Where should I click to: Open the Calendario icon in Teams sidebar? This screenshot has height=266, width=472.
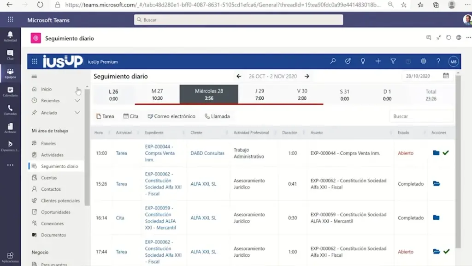(x=10, y=92)
